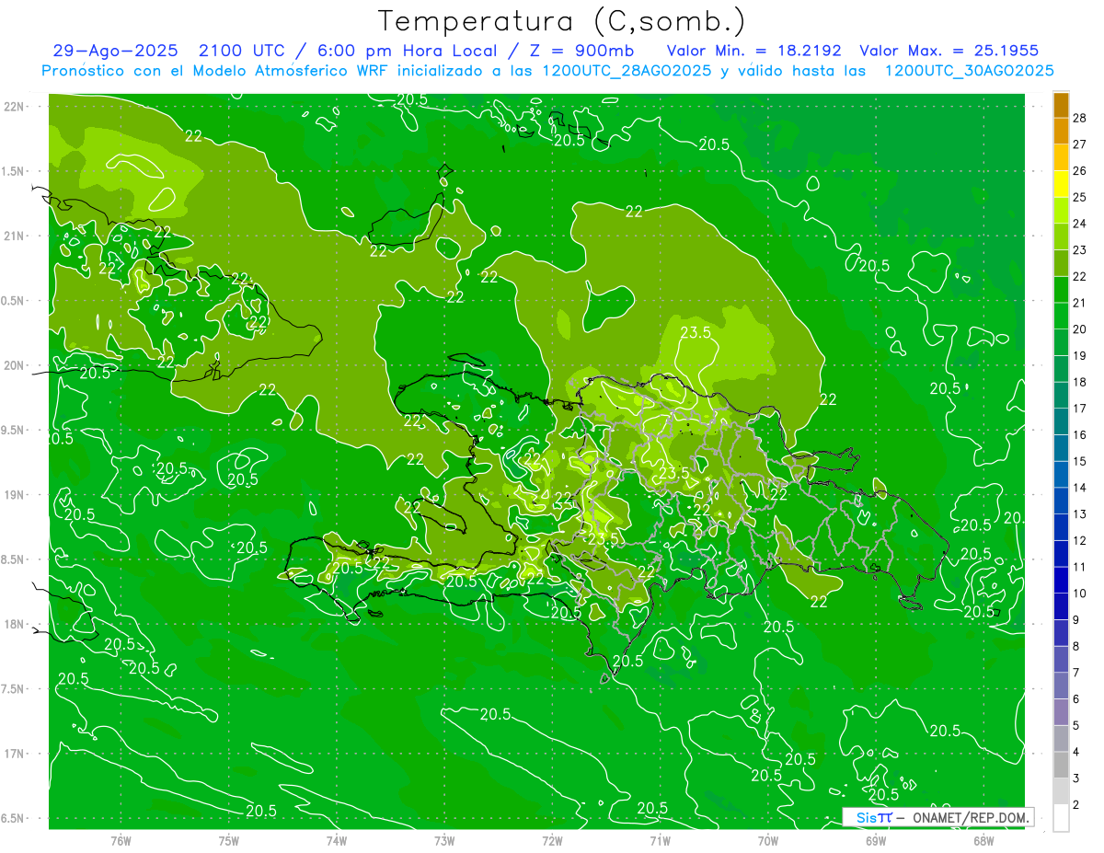The height and width of the screenshot is (853, 1104).
Task: Pick the dark navy legend swatch between 10 and 11
Action: click(1062, 580)
